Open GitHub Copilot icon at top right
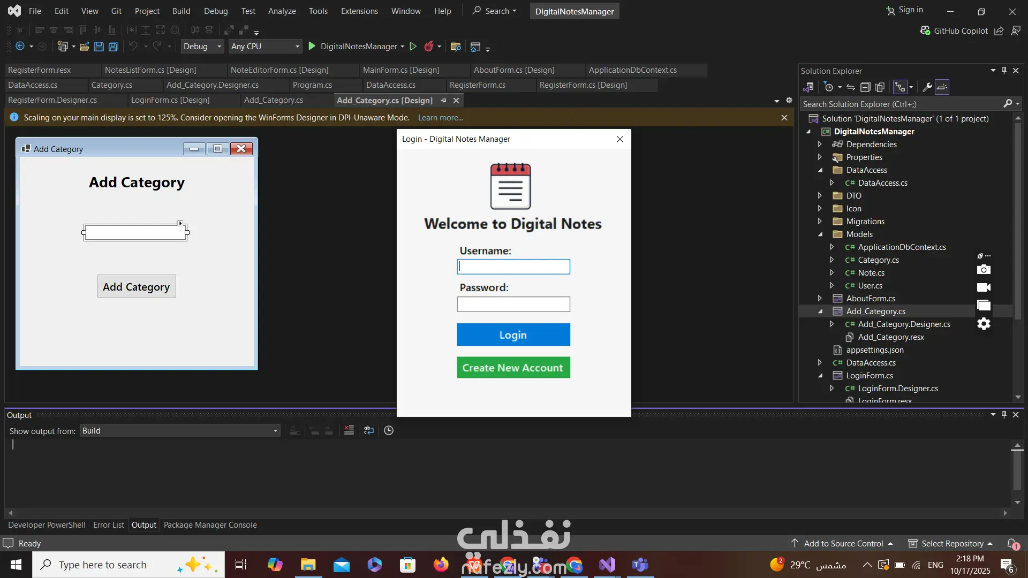1028x578 pixels. (925, 31)
